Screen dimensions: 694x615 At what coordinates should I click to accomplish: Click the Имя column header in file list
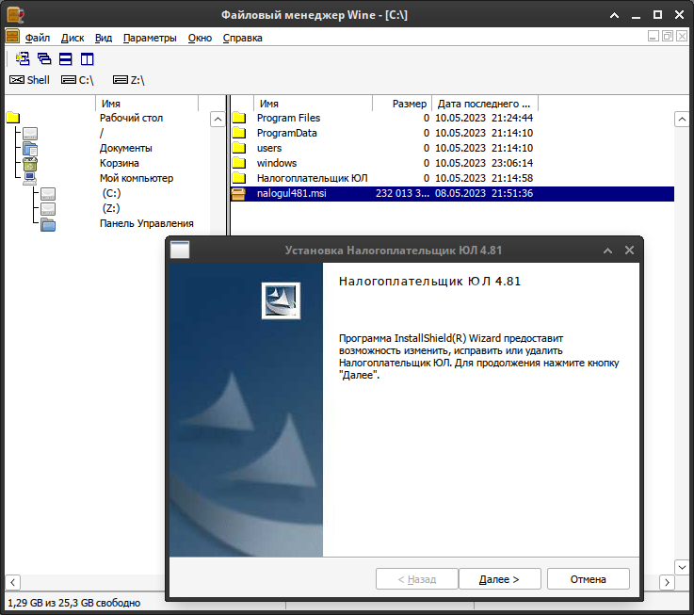(x=313, y=104)
